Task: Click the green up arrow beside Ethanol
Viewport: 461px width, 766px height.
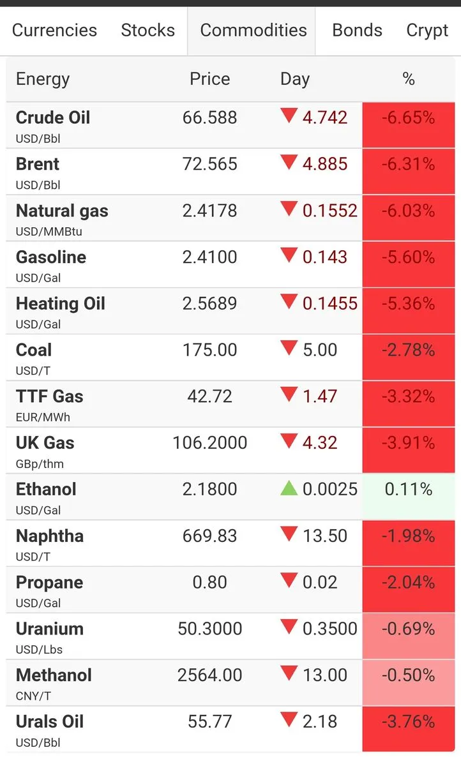Action: [x=289, y=488]
